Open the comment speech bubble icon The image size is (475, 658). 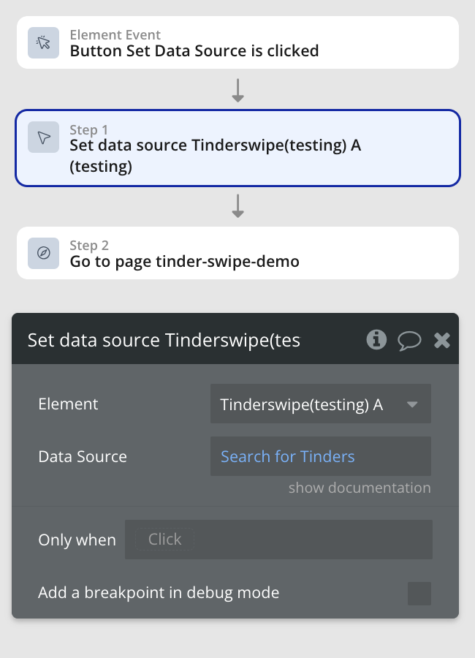coord(409,340)
